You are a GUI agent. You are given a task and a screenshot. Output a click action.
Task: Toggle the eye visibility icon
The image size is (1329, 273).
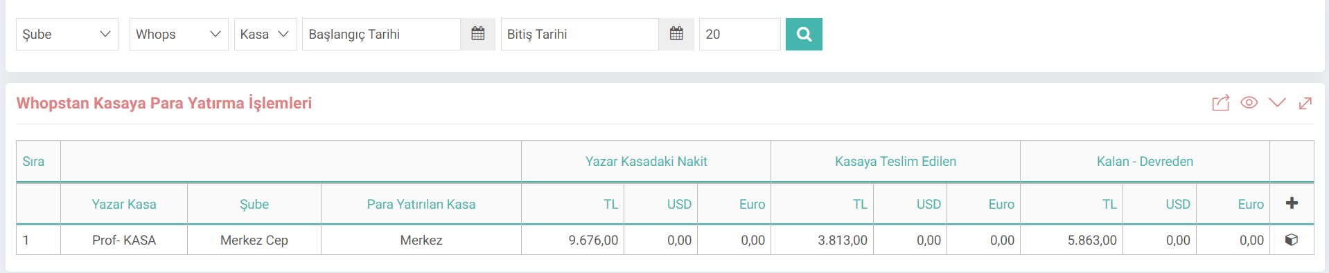click(1249, 102)
